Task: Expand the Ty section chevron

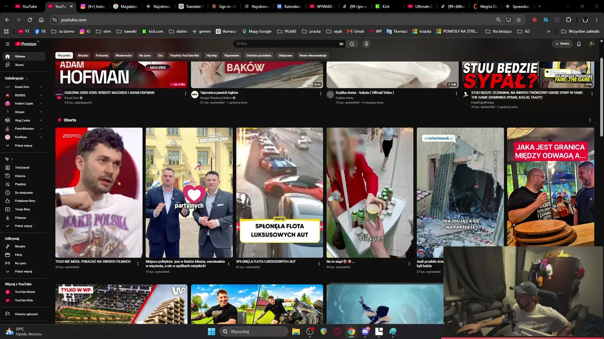Action: pos(12,159)
